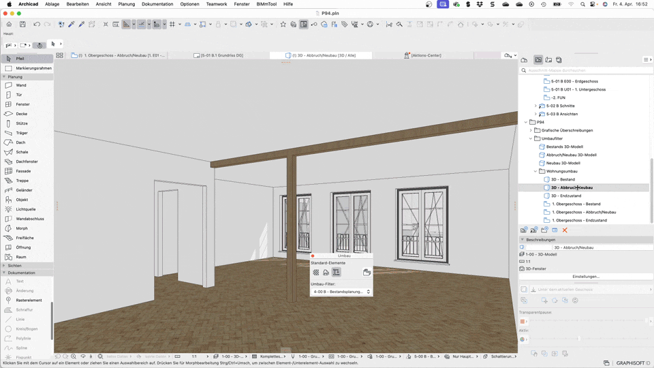This screenshot has width=654, height=368.
Task: Open the BIMmTool menu
Action: [x=266, y=4]
